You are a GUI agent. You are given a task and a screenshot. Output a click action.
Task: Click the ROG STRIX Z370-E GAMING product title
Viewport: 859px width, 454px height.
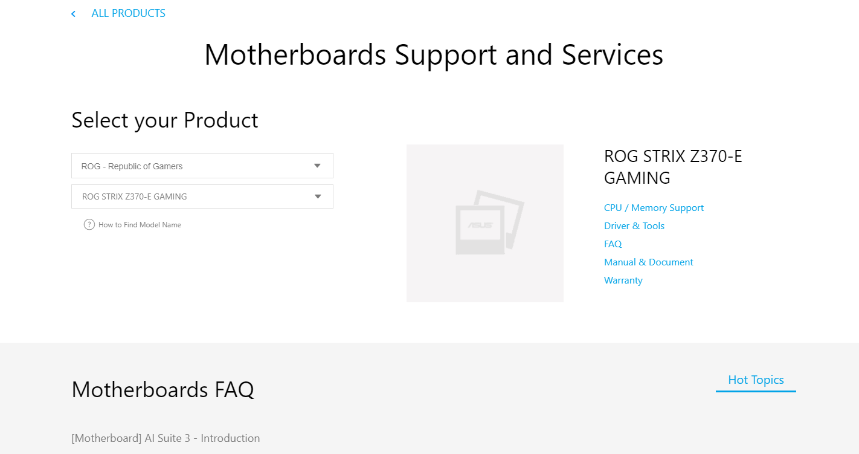(x=673, y=167)
